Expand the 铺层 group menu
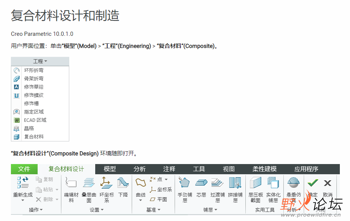This screenshot has height=221, width=350. (x=210, y=210)
